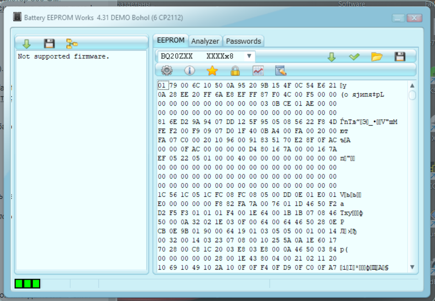Click the hex row starting "FA 07 C0 00"
This screenshot has width=435, height=301.
[x=254, y=140]
